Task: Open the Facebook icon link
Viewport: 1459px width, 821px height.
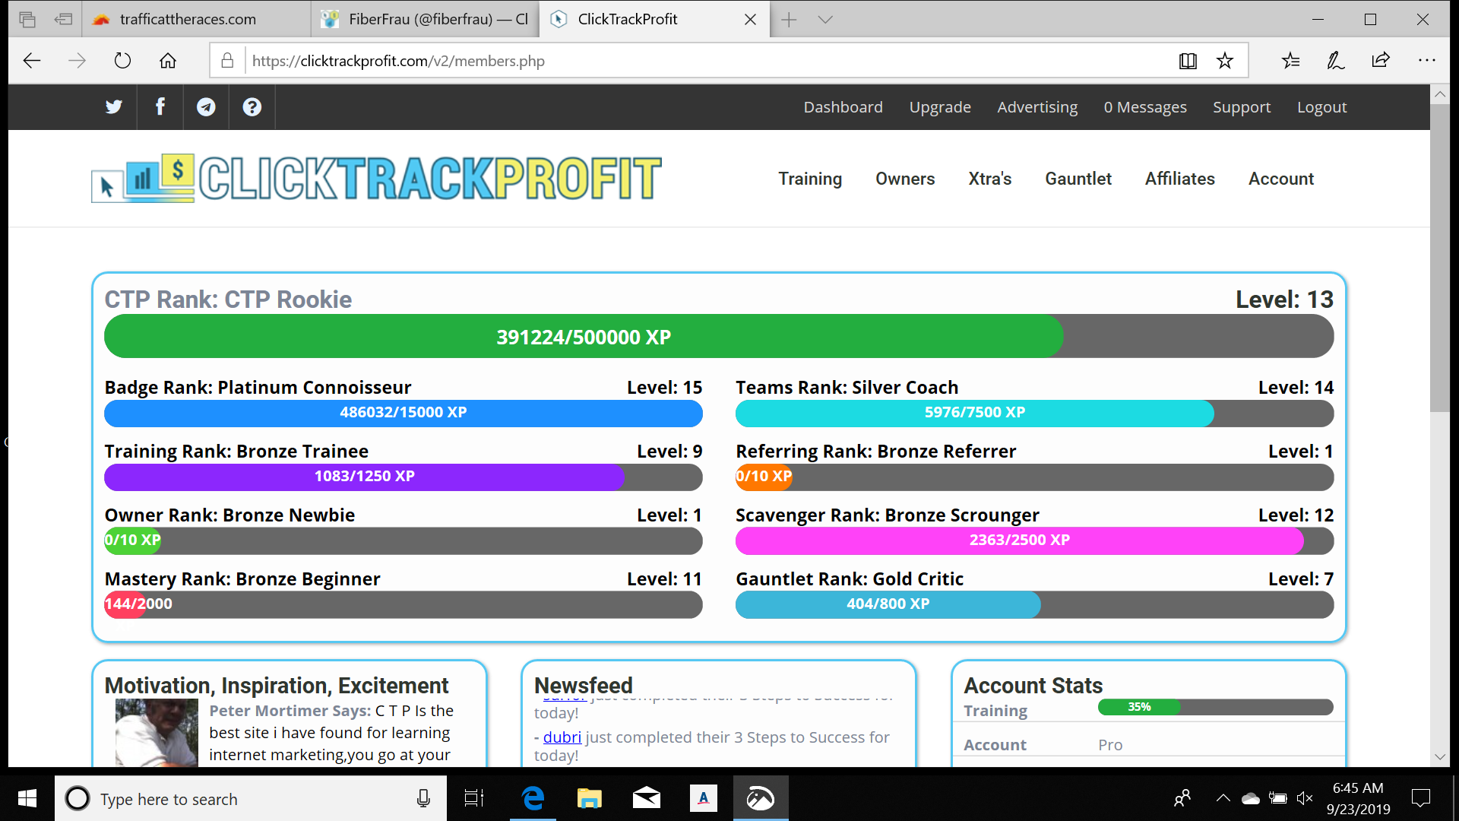Action: (x=160, y=107)
